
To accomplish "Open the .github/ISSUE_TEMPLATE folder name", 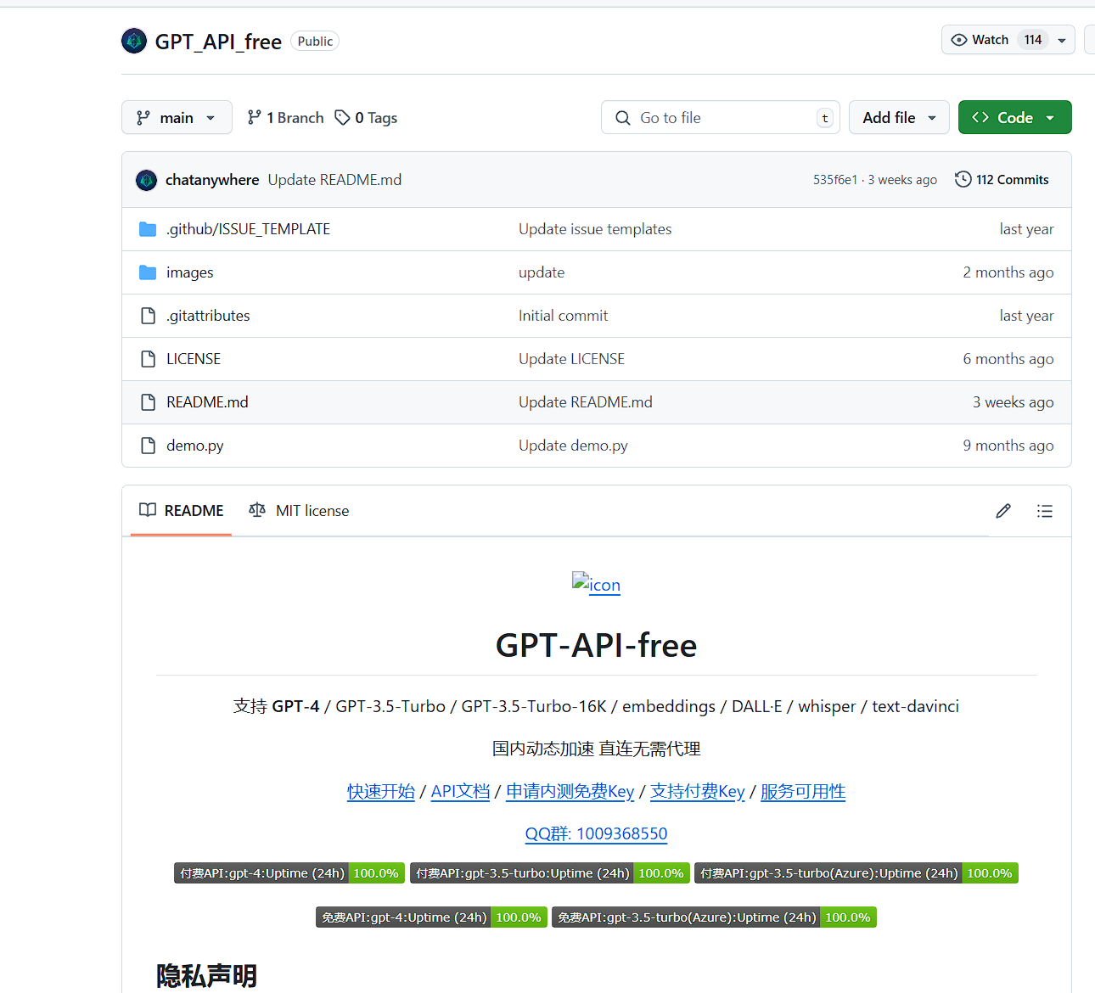I will pyautogui.click(x=248, y=229).
